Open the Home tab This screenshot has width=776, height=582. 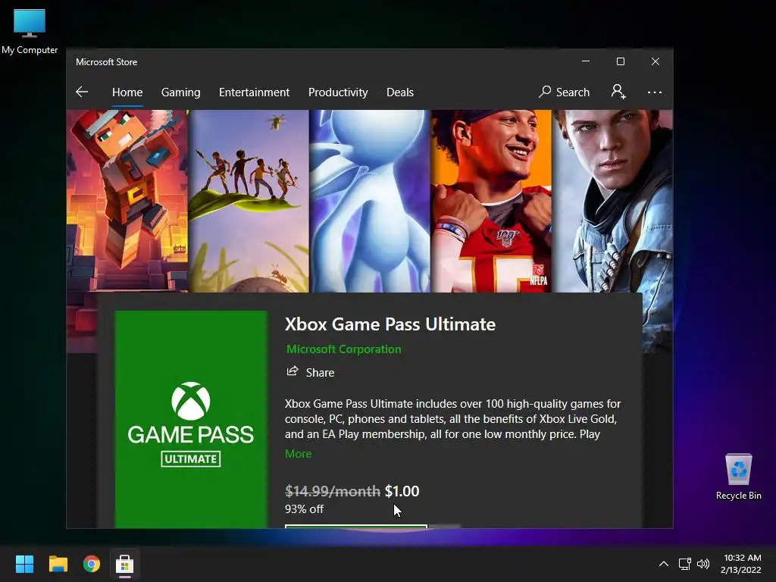(127, 92)
